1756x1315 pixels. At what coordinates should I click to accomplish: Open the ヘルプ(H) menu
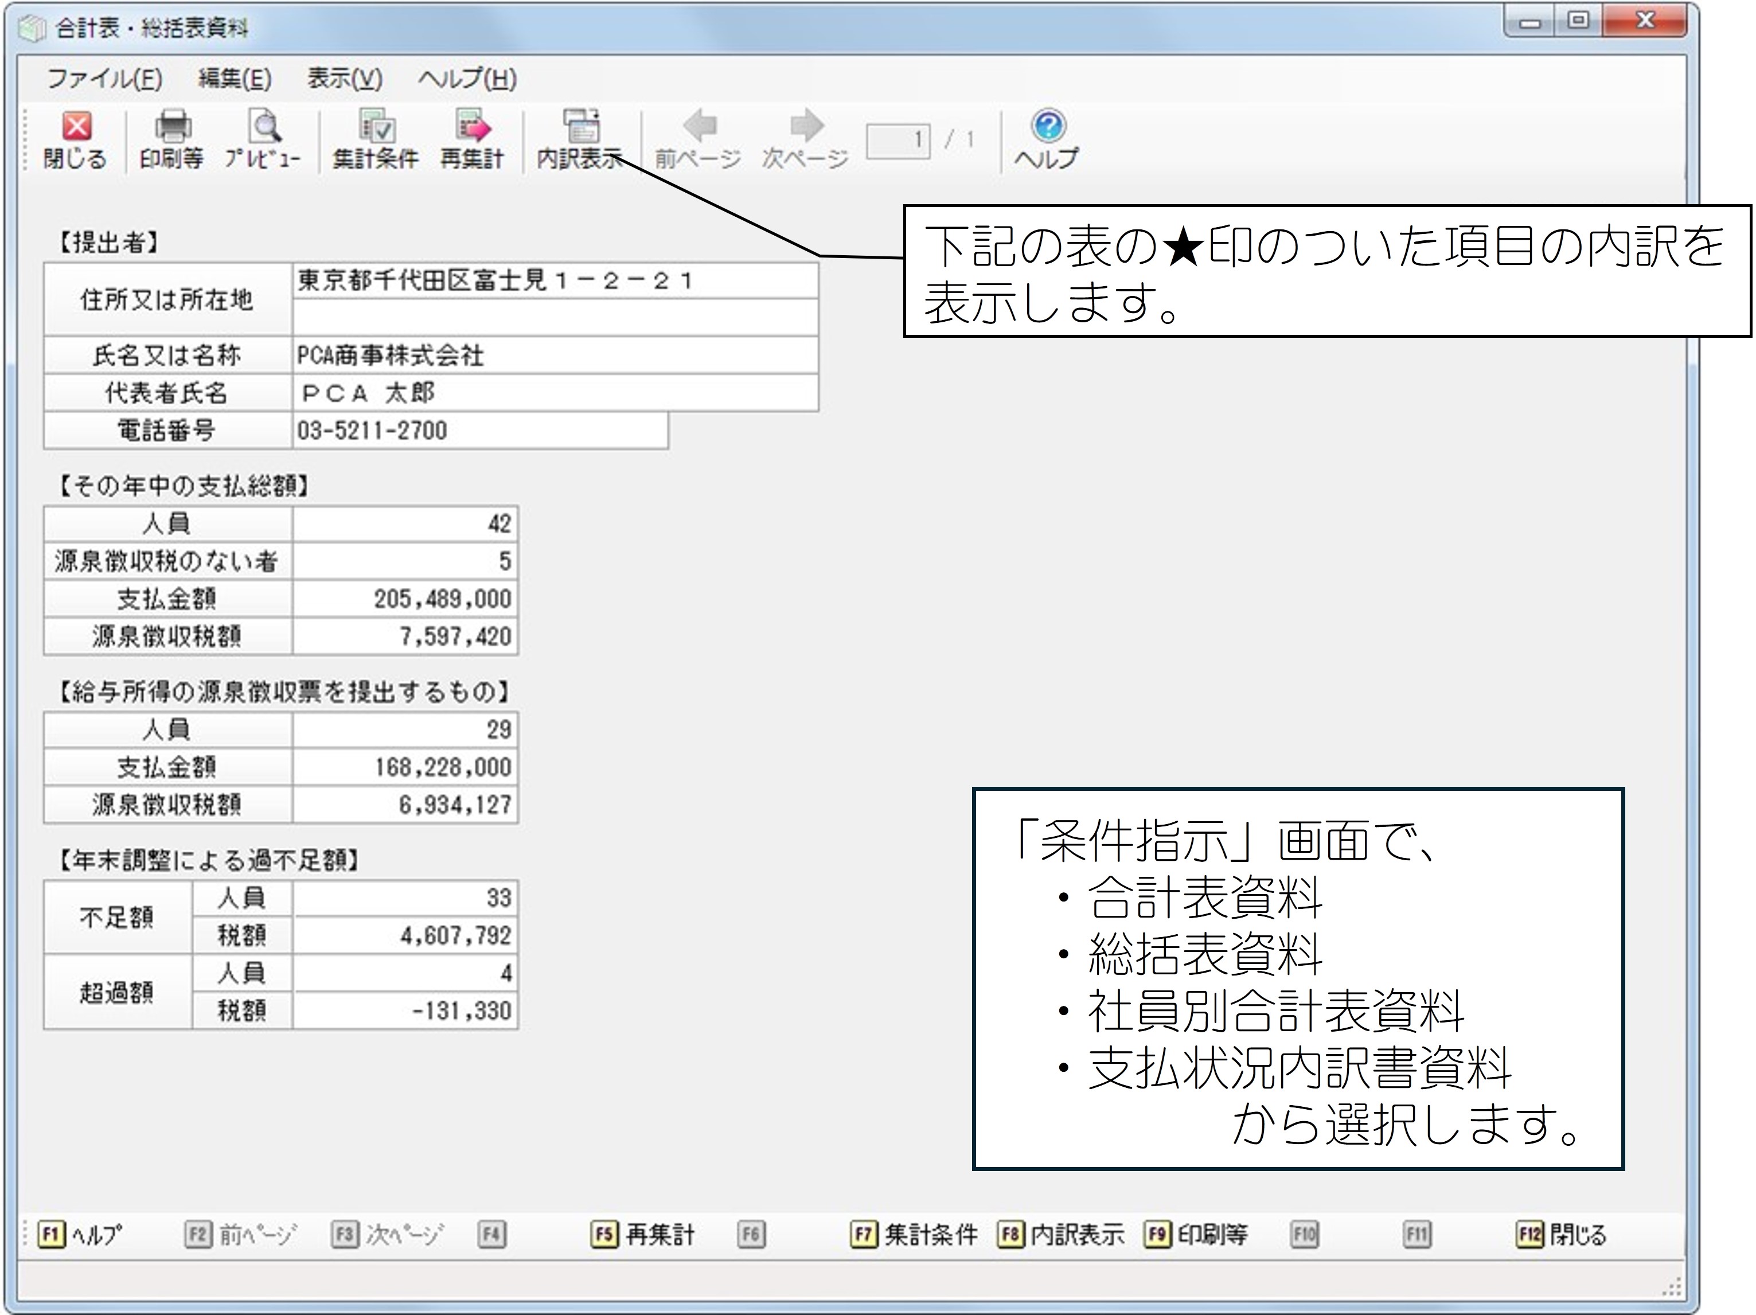467,79
